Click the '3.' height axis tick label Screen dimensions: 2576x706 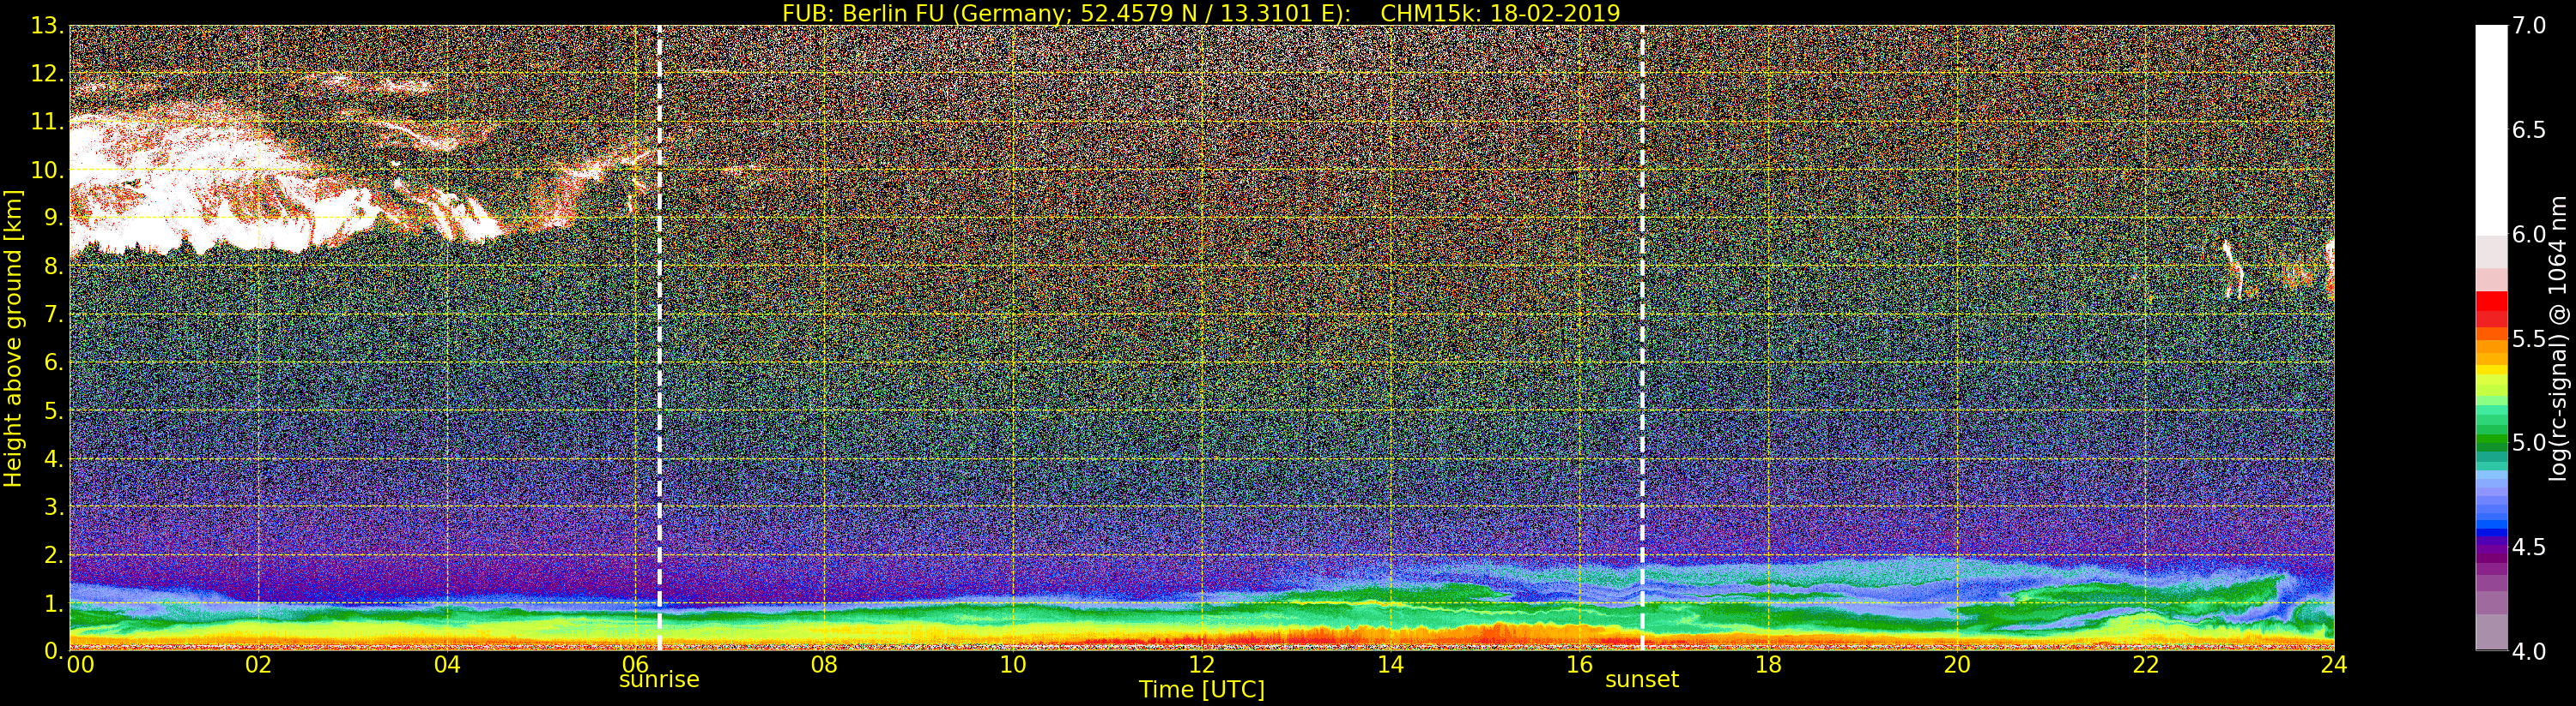click(54, 506)
